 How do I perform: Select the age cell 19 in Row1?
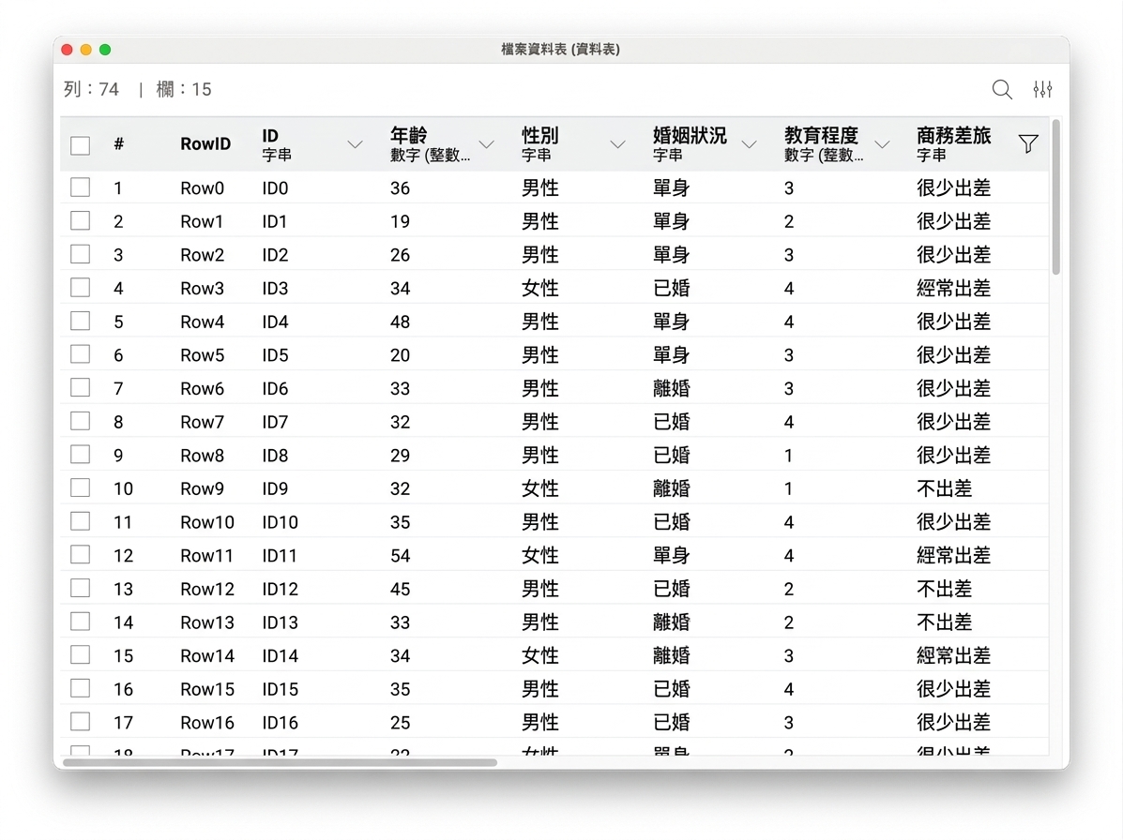(x=400, y=221)
